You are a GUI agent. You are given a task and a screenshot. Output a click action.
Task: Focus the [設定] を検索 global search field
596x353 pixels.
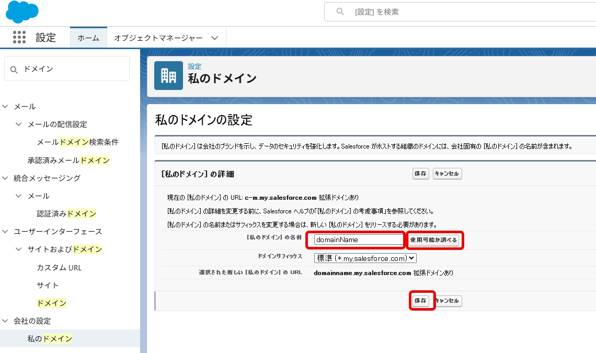(x=460, y=12)
